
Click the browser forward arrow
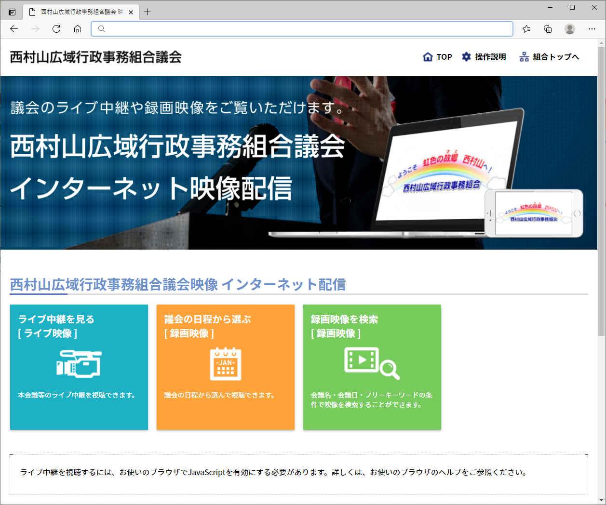tap(35, 29)
